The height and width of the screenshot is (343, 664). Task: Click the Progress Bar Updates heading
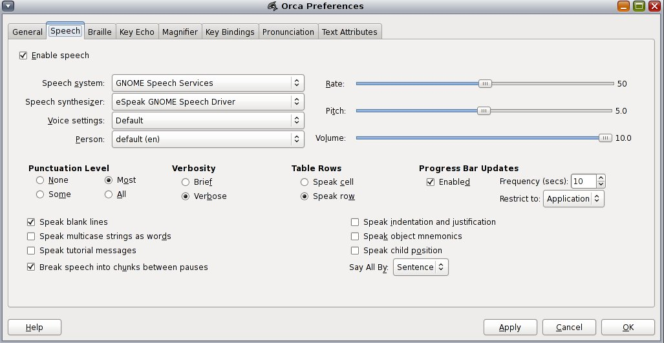click(469, 169)
